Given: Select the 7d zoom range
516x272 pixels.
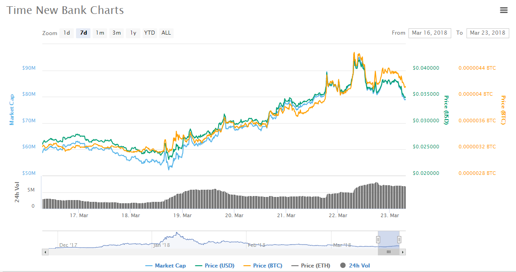Looking at the screenshot, I should (x=83, y=33).
